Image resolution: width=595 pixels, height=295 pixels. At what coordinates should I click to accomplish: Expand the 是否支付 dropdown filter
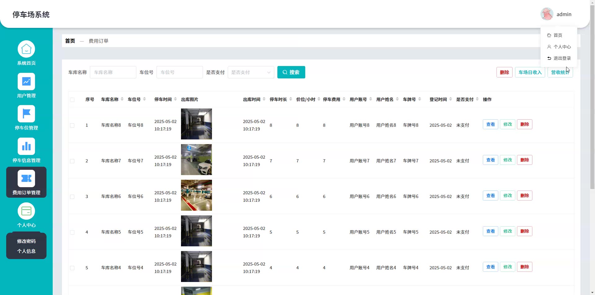pos(251,72)
